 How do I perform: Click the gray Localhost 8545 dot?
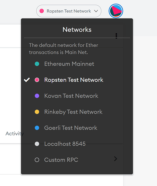pos(37,144)
